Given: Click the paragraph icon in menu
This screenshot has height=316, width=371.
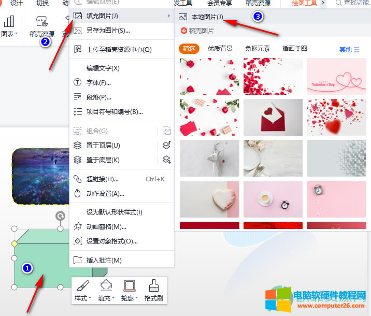Looking at the screenshot, I should [77, 97].
